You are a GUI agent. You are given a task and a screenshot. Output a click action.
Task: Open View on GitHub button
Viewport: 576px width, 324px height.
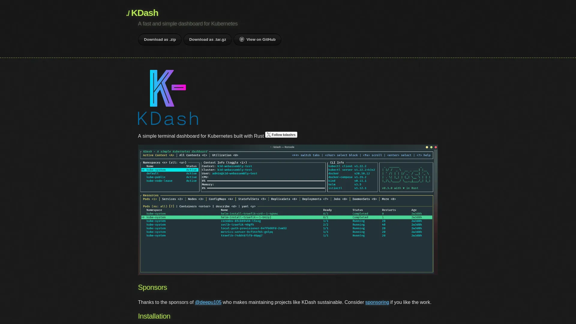pyautogui.click(x=257, y=40)
